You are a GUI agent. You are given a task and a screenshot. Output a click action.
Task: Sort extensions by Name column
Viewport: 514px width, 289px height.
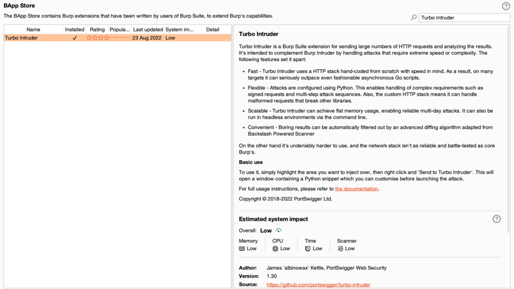tap(34, 30)
